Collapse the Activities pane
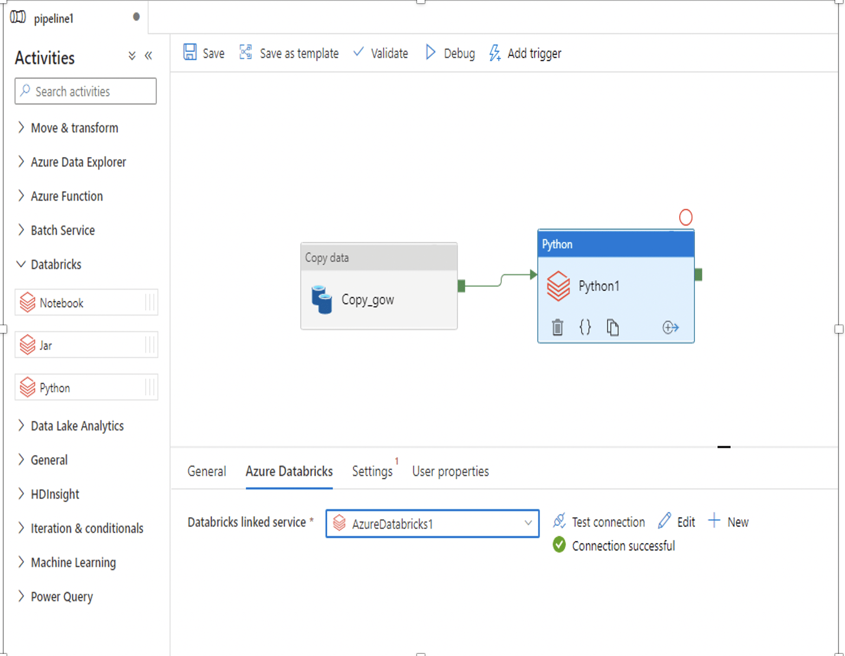The width and height of the screenshot is (845, 656). click(148, 56)
